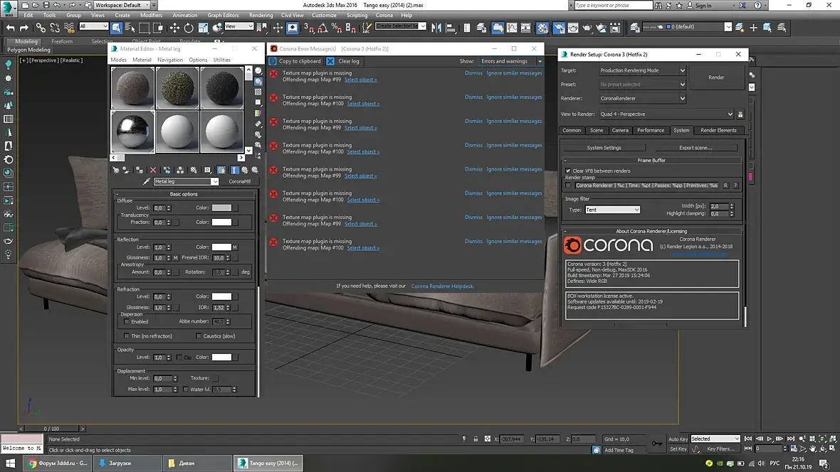Open the Renderer dropdown showing CoronaRenderer
840x472 pixels.
(x=642, y=99)
